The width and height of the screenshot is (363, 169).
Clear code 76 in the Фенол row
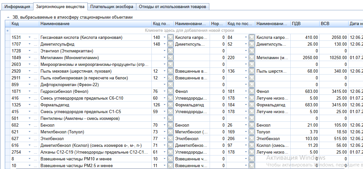[170, 92]
